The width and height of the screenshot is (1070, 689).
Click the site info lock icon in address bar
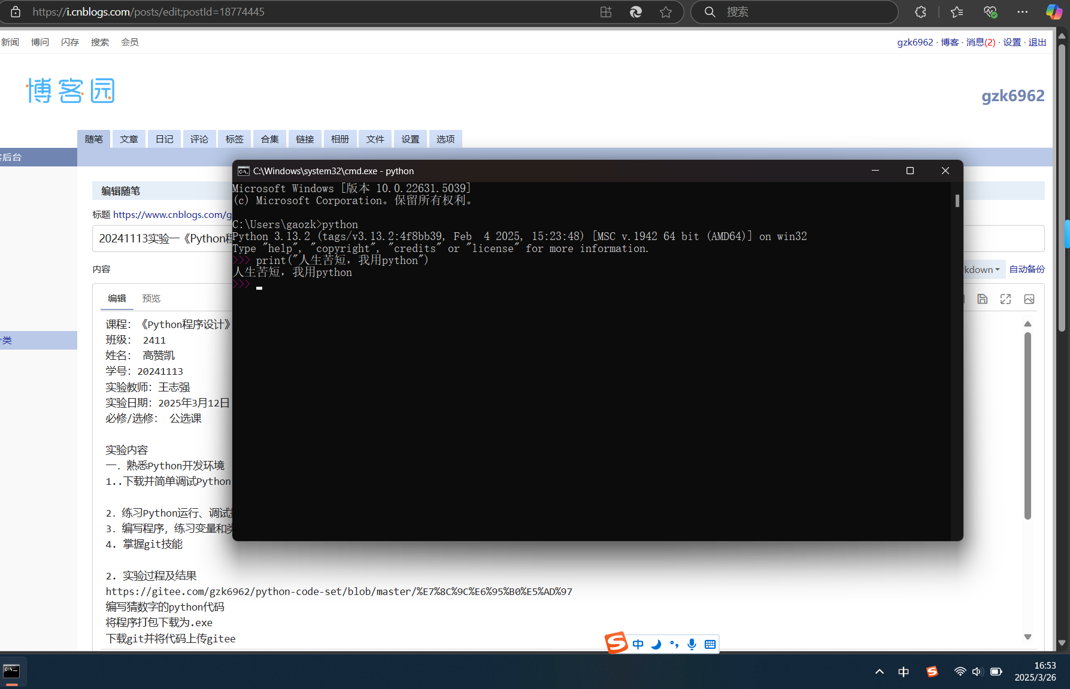click(16, 12)
